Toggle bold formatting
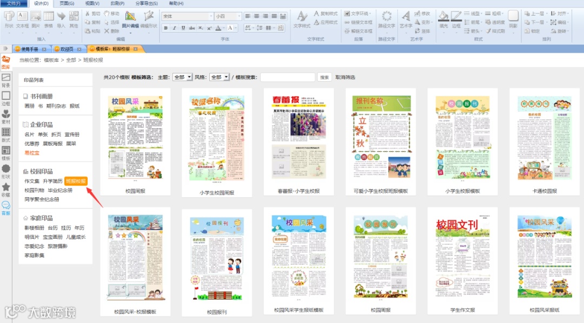This screenshot has width=584, height=323. (165, 28)
